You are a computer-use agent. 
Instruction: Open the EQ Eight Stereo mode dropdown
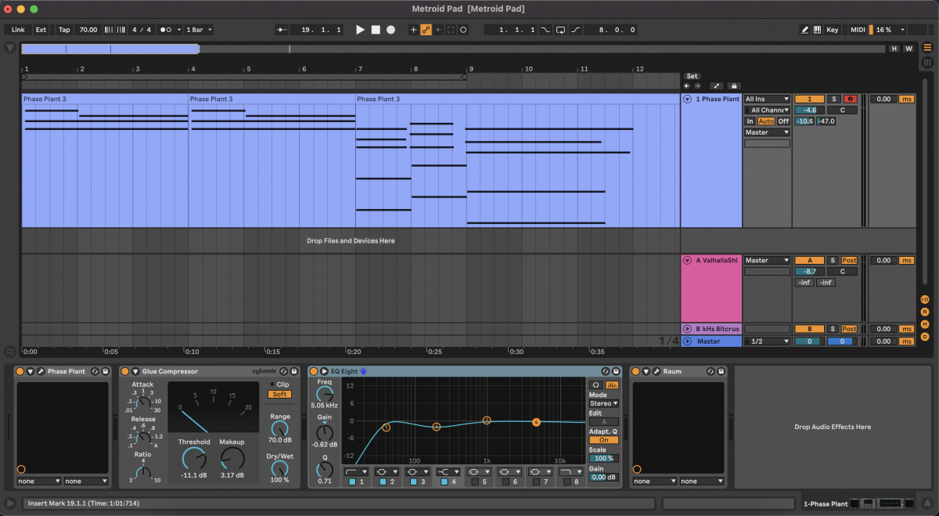point(603,404)
